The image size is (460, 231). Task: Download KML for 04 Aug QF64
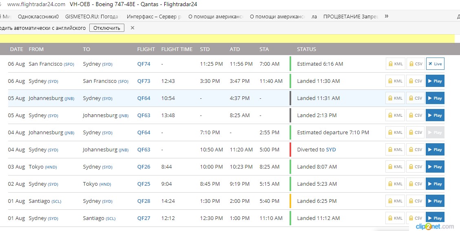tap(396, 132)
